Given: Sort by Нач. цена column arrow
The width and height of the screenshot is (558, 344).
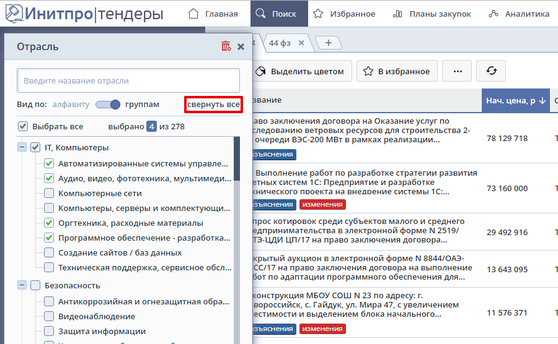Looking at the screenshot, I should (542, 100).
